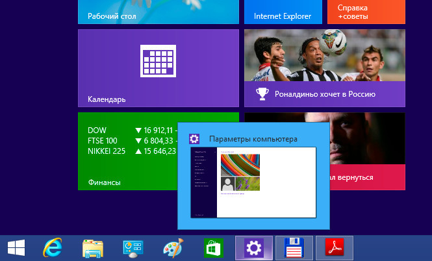Viewport: 432px width, 261px height.
Task: Open the Control Panel taskbar icon
Action: [133, 247]
